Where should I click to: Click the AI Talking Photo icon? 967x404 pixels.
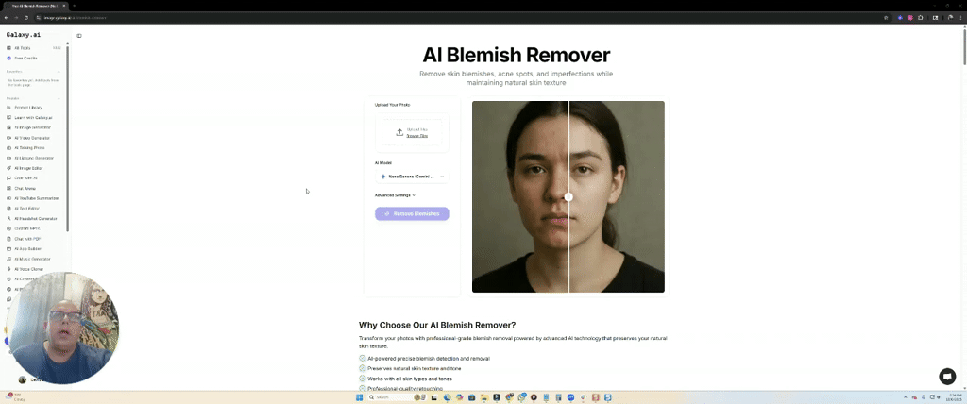pos(8,148)
